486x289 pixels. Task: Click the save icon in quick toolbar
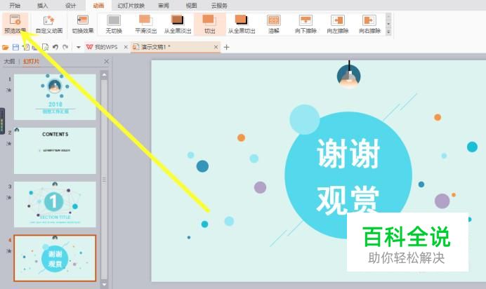coord(15,47)
